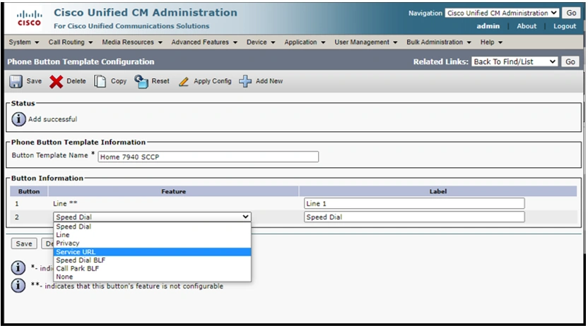Click the Delete toolbar label

tap(76, 81)
